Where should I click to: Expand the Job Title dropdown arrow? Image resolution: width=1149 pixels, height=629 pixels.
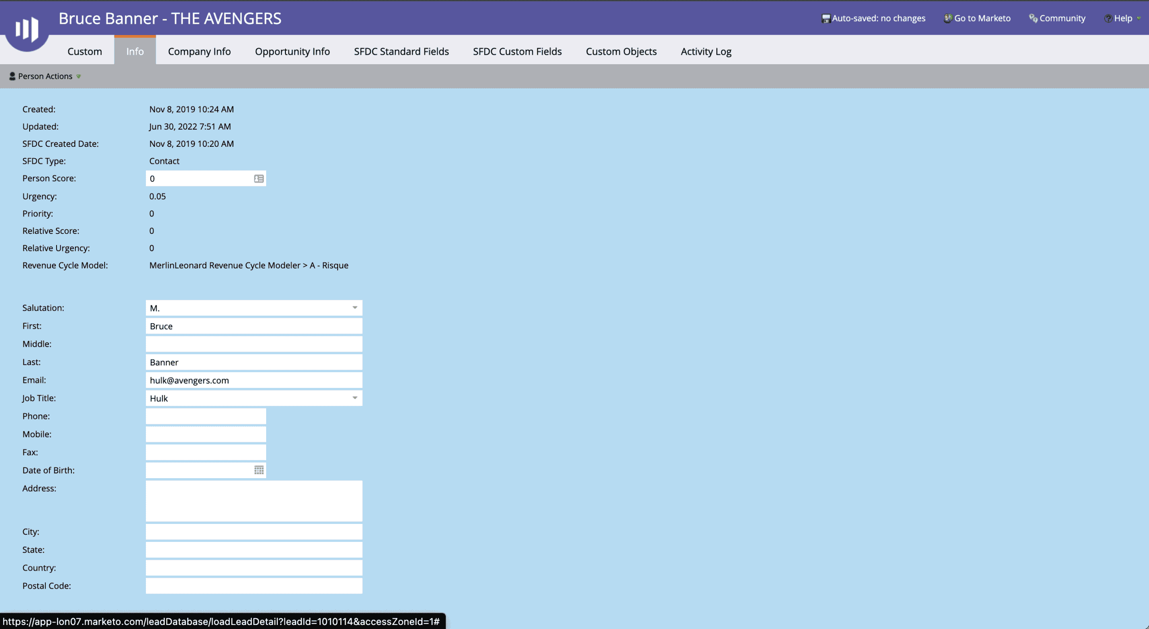point(355,398)
